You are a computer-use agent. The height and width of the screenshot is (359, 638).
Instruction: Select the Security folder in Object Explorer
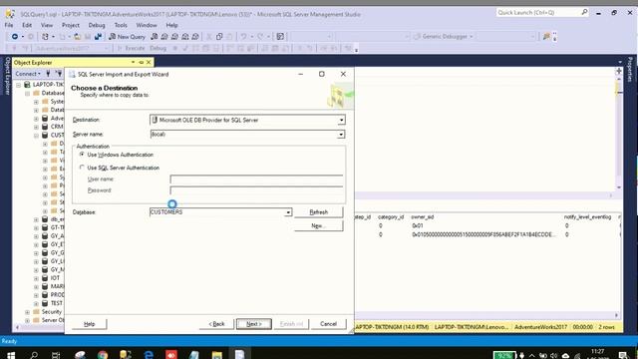pos(52,312)
